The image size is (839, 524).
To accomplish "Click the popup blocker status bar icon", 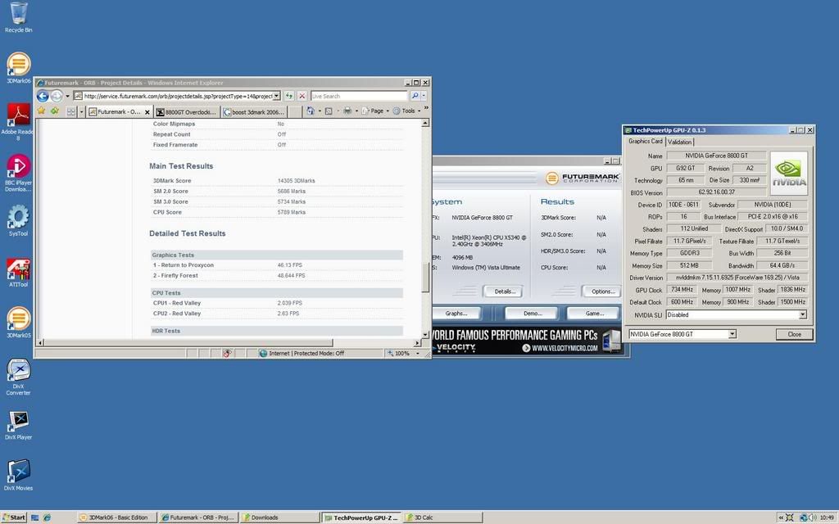I will coord(227,354).
